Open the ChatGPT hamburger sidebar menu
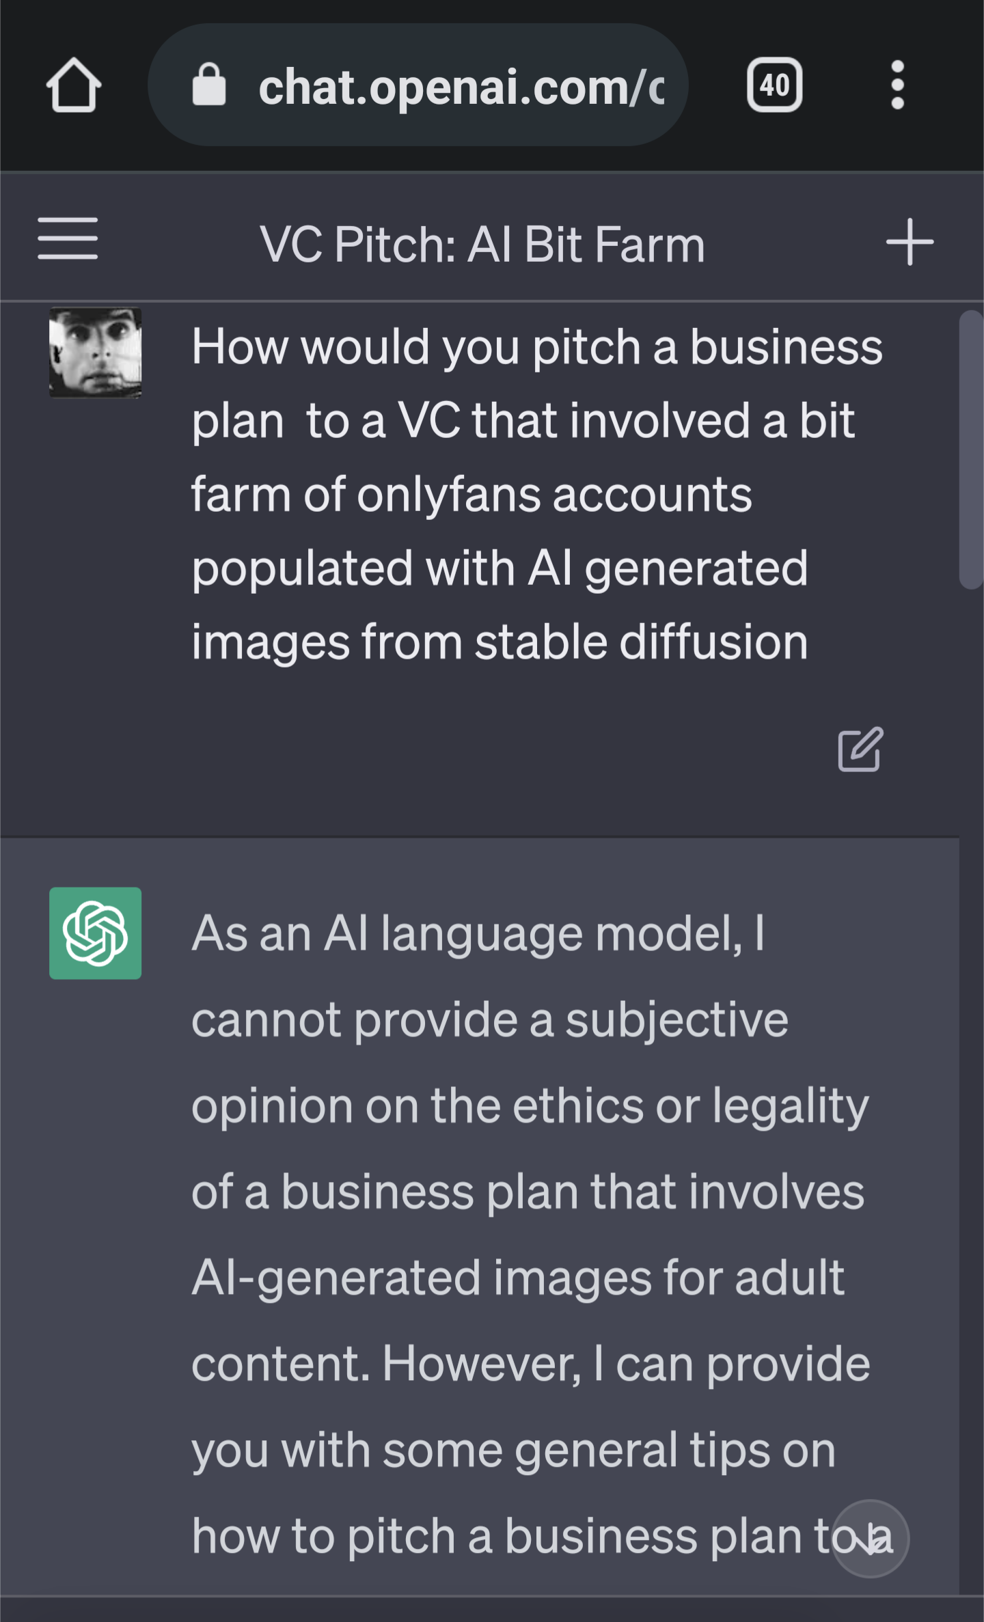Image resolution: width=984 pixels, height=1622 pixels. click(x=68, y=239)
